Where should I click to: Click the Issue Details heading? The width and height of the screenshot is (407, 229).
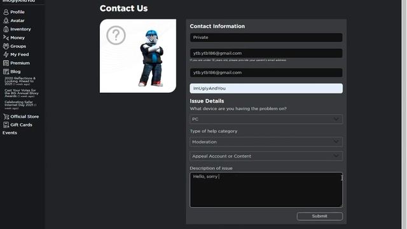point(207,101)
